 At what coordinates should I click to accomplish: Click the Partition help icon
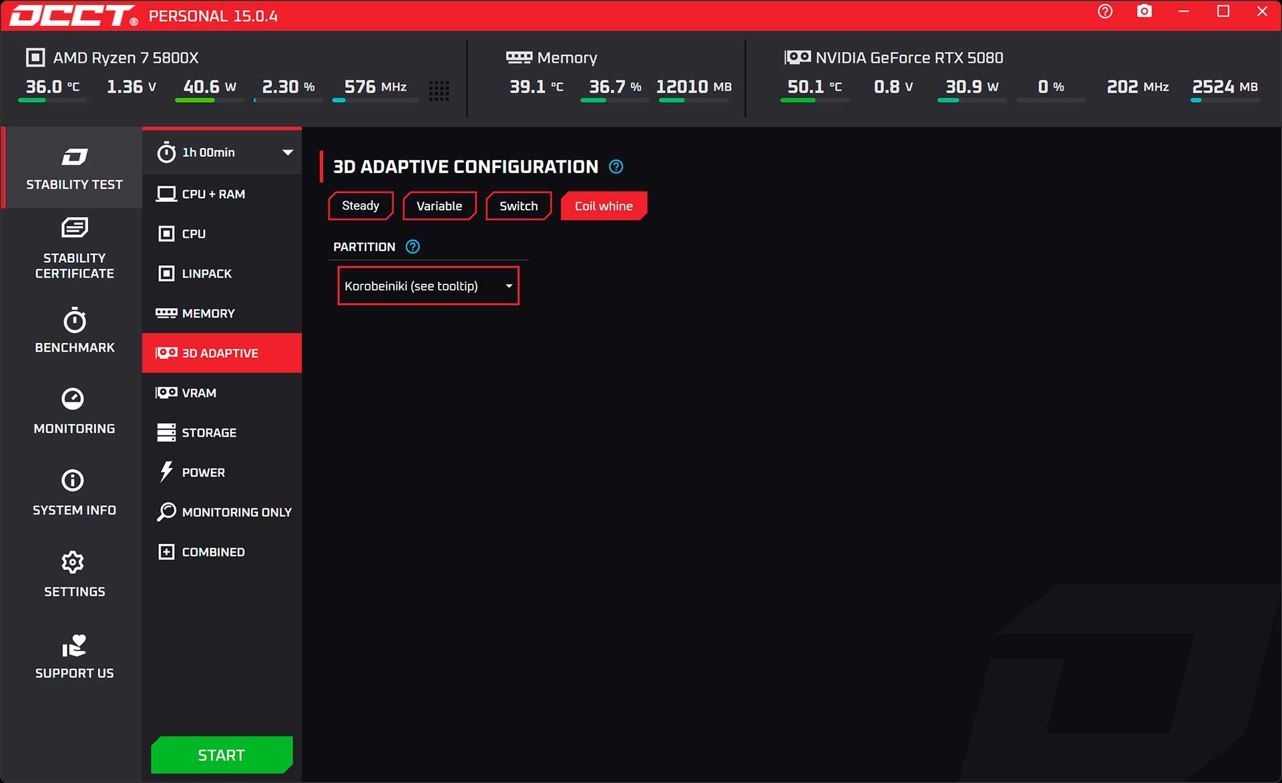(413, 247)
